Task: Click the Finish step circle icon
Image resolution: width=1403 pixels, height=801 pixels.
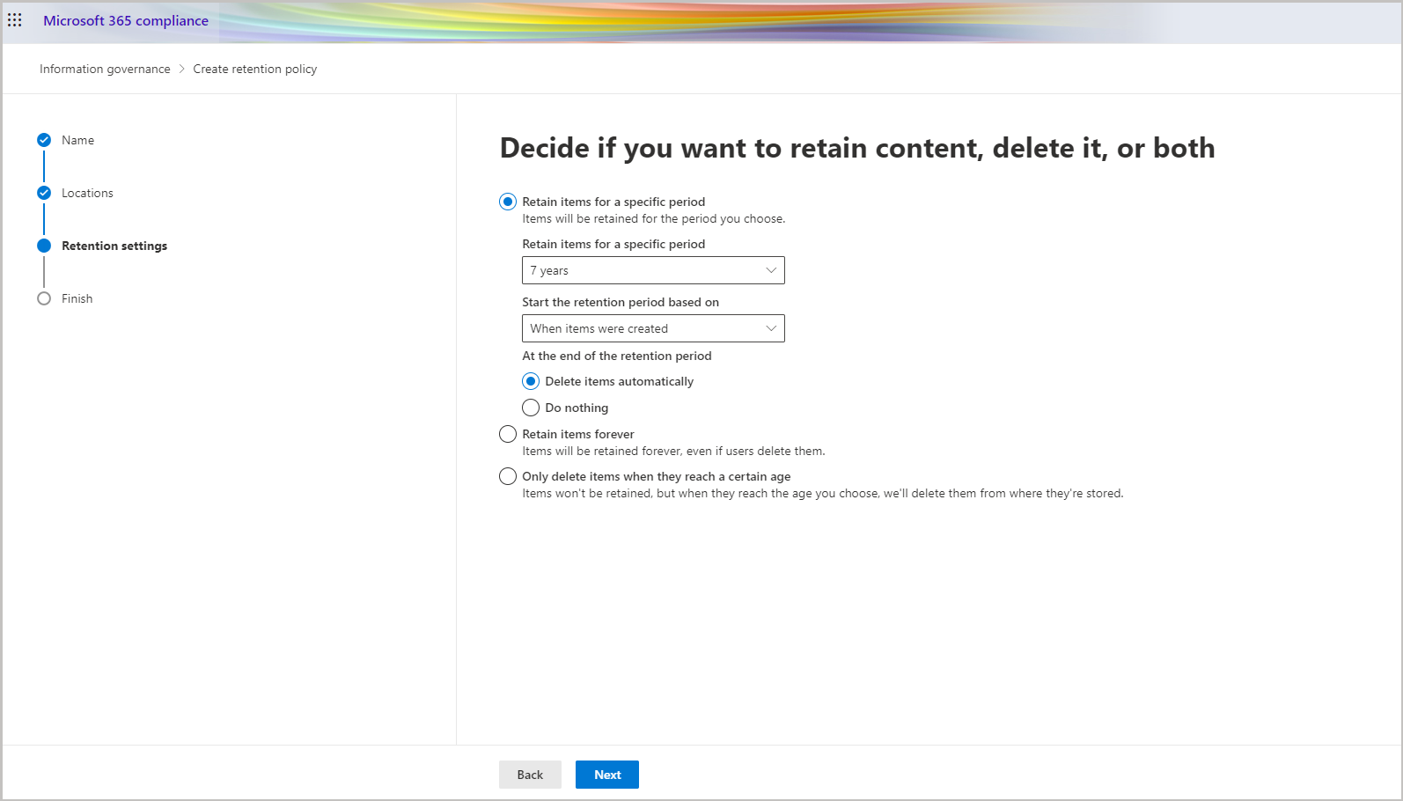Action: pyautogui.click(x=44, y=298)
